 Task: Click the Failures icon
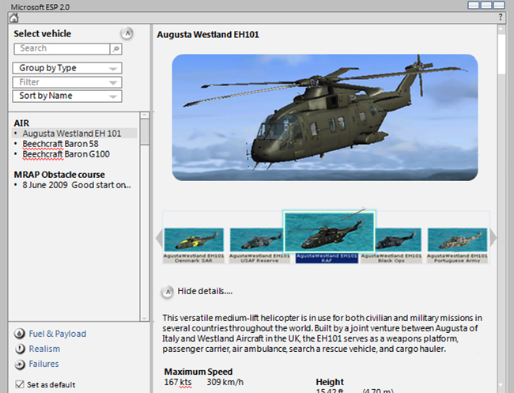tap(20, 365)
